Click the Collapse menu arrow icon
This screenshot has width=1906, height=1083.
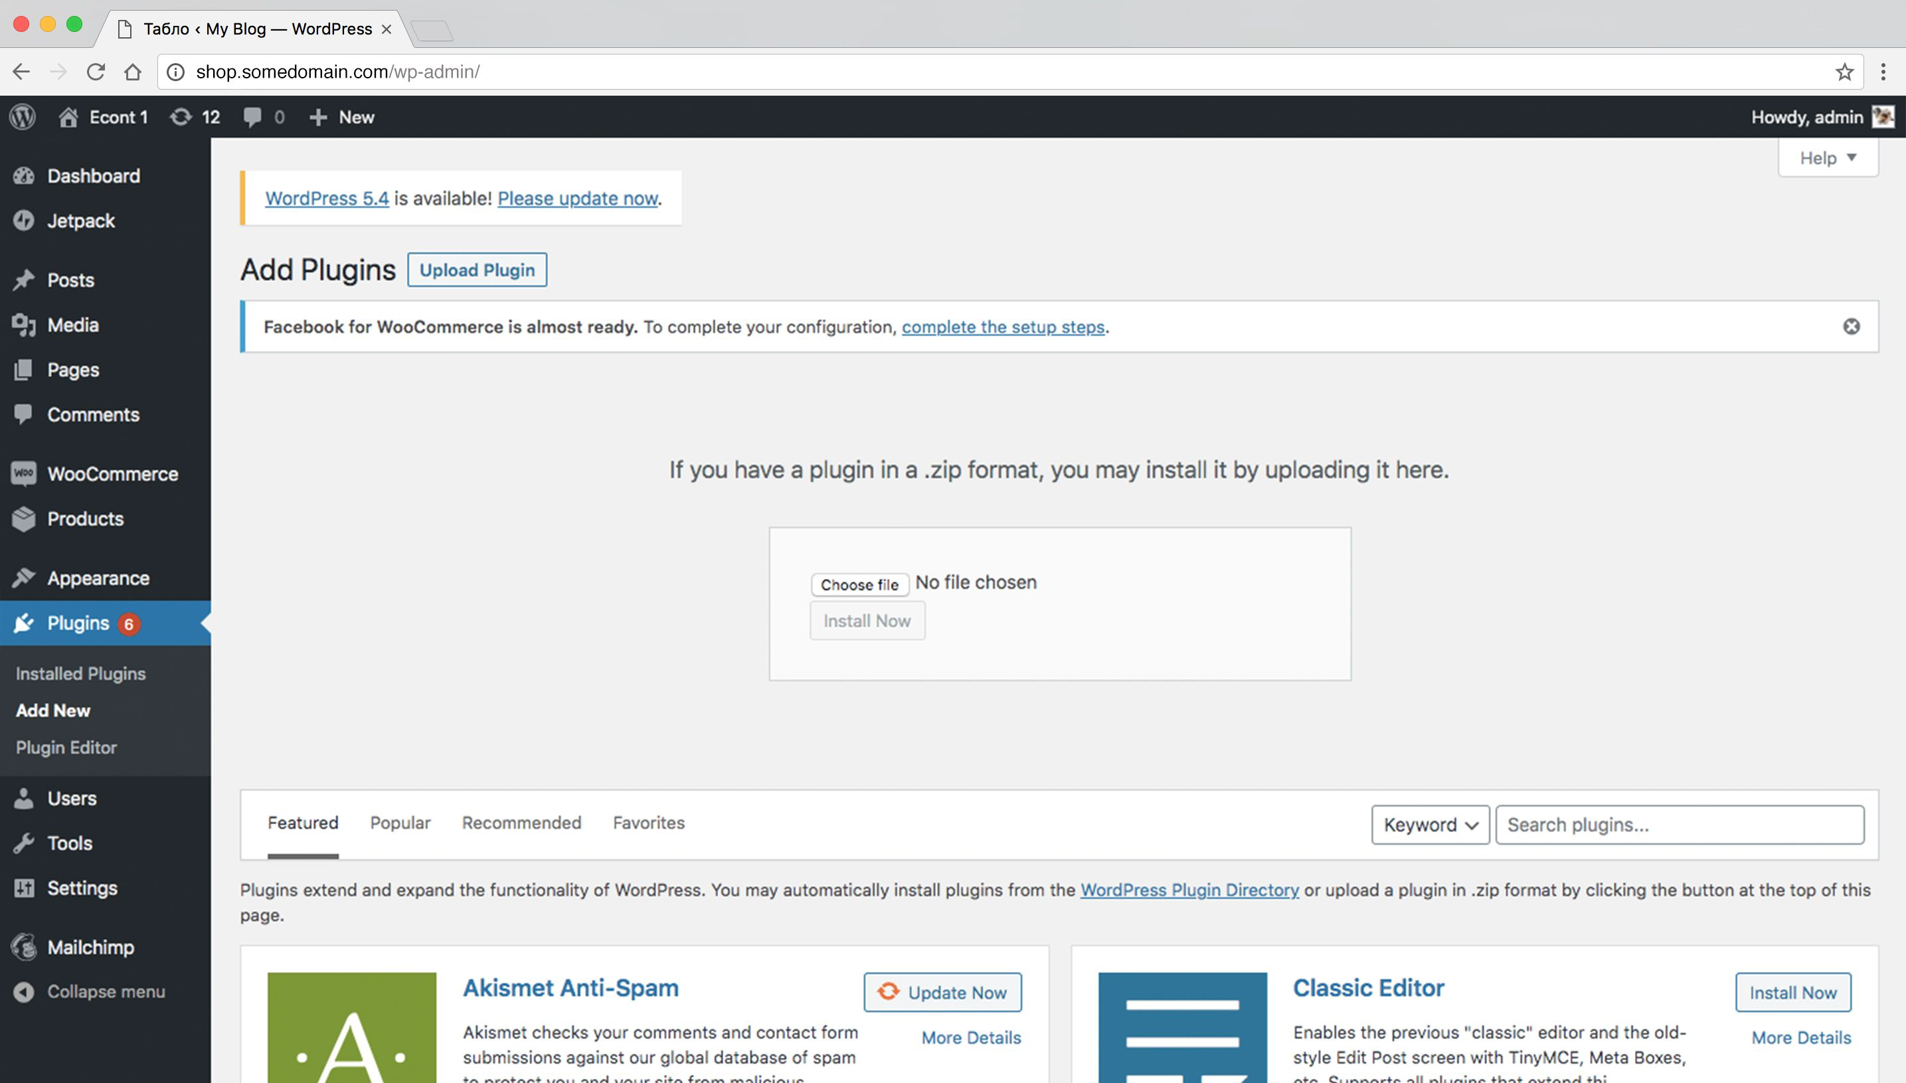coord(24,991)
